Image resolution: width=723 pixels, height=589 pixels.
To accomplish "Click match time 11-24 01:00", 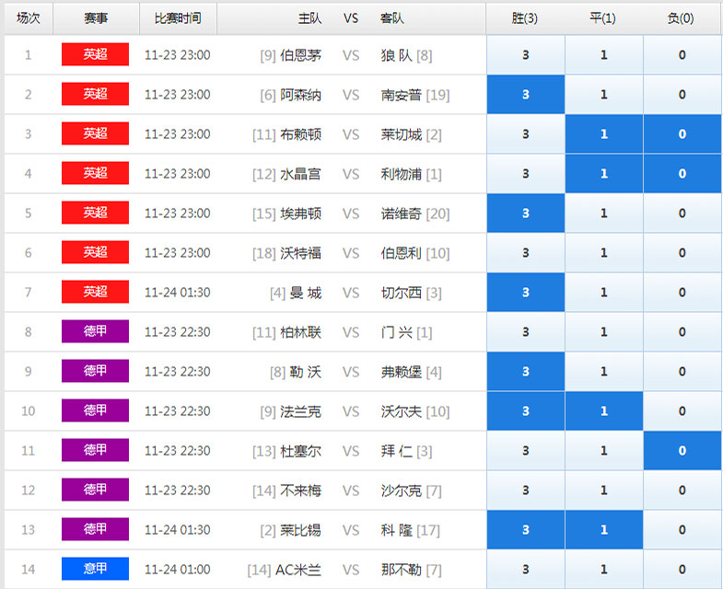I will coord(178,570).
